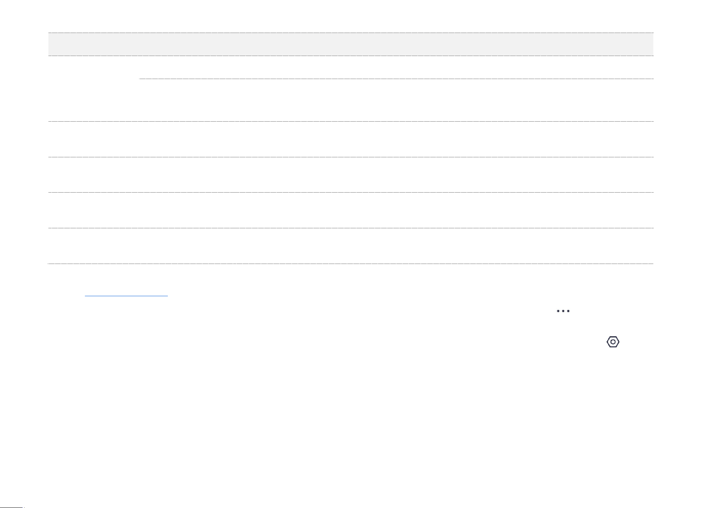The image size is (719, 508).
Task: Open the blue underlined hyperlink below the table
Action: click(126, 296)
